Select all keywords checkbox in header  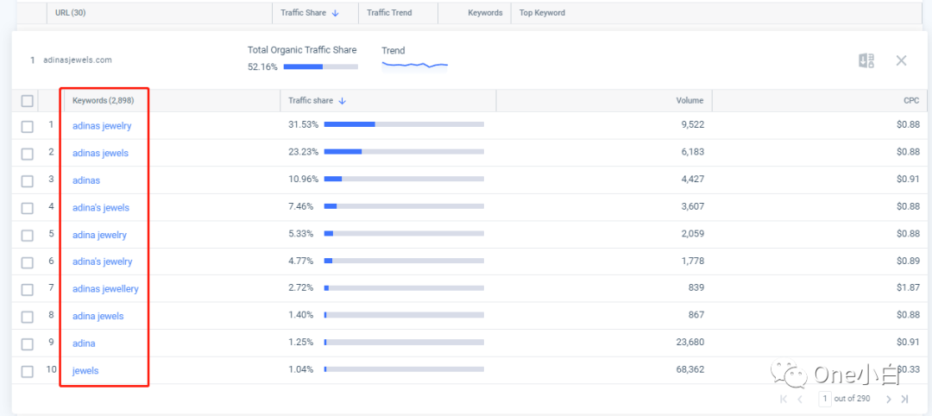point(28,101)
